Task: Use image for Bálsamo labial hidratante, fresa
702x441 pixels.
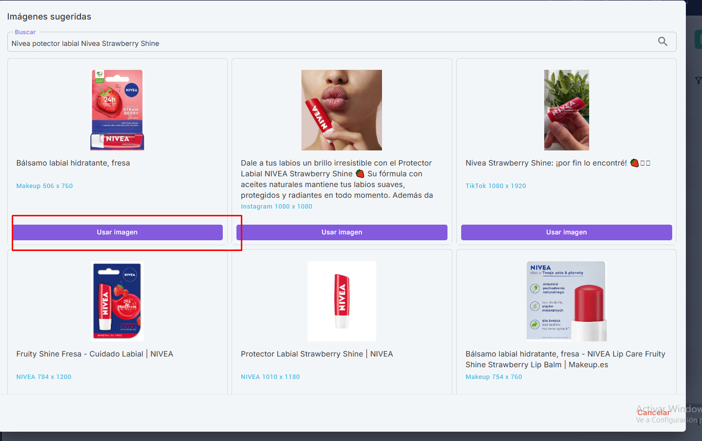Action: tap(117, 232)
